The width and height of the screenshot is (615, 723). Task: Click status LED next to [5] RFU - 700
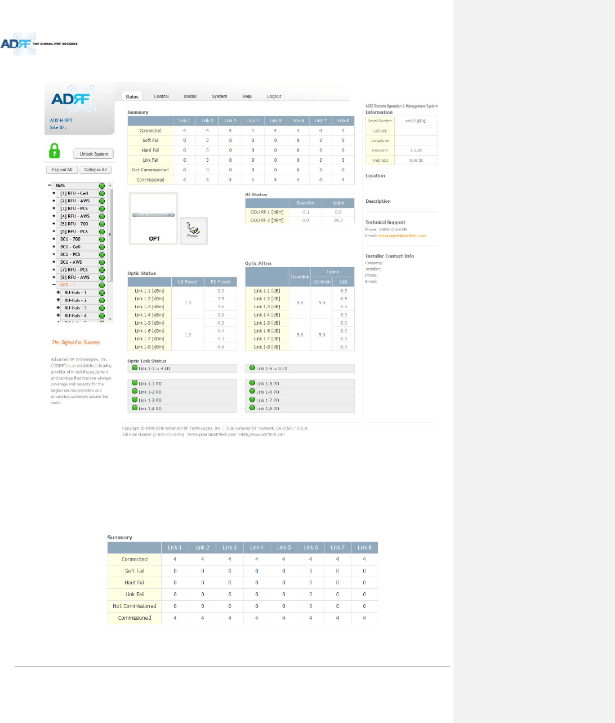click(x=102, y=224)
